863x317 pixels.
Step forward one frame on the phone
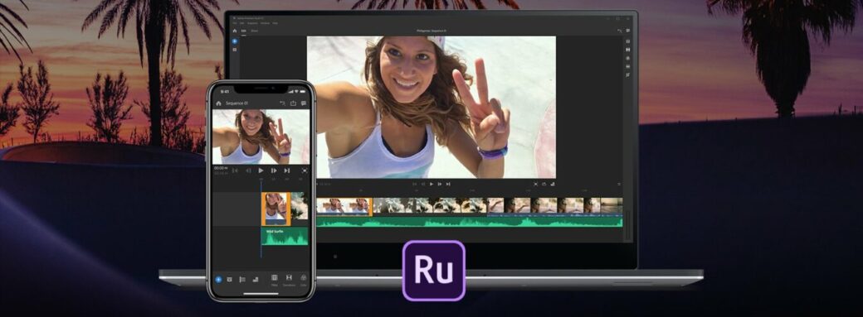click(x=274, y=171)
